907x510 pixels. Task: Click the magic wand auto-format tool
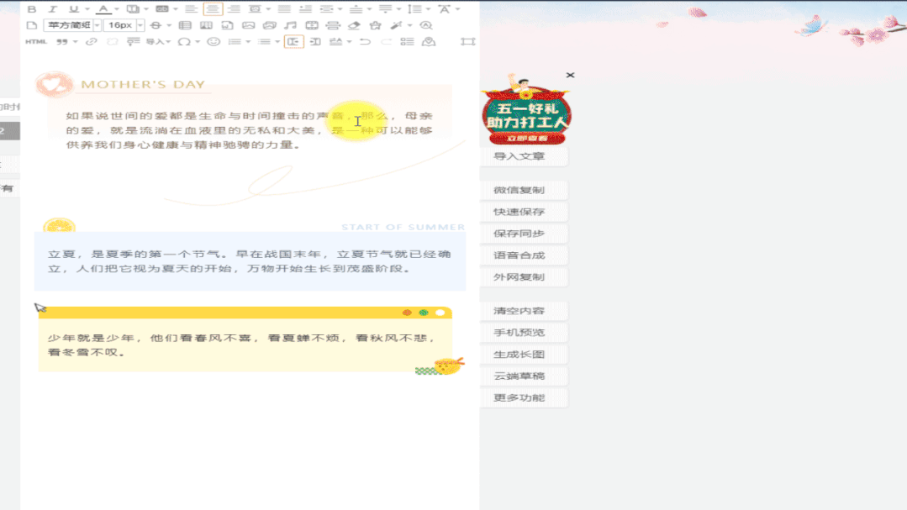click(396, 25)
